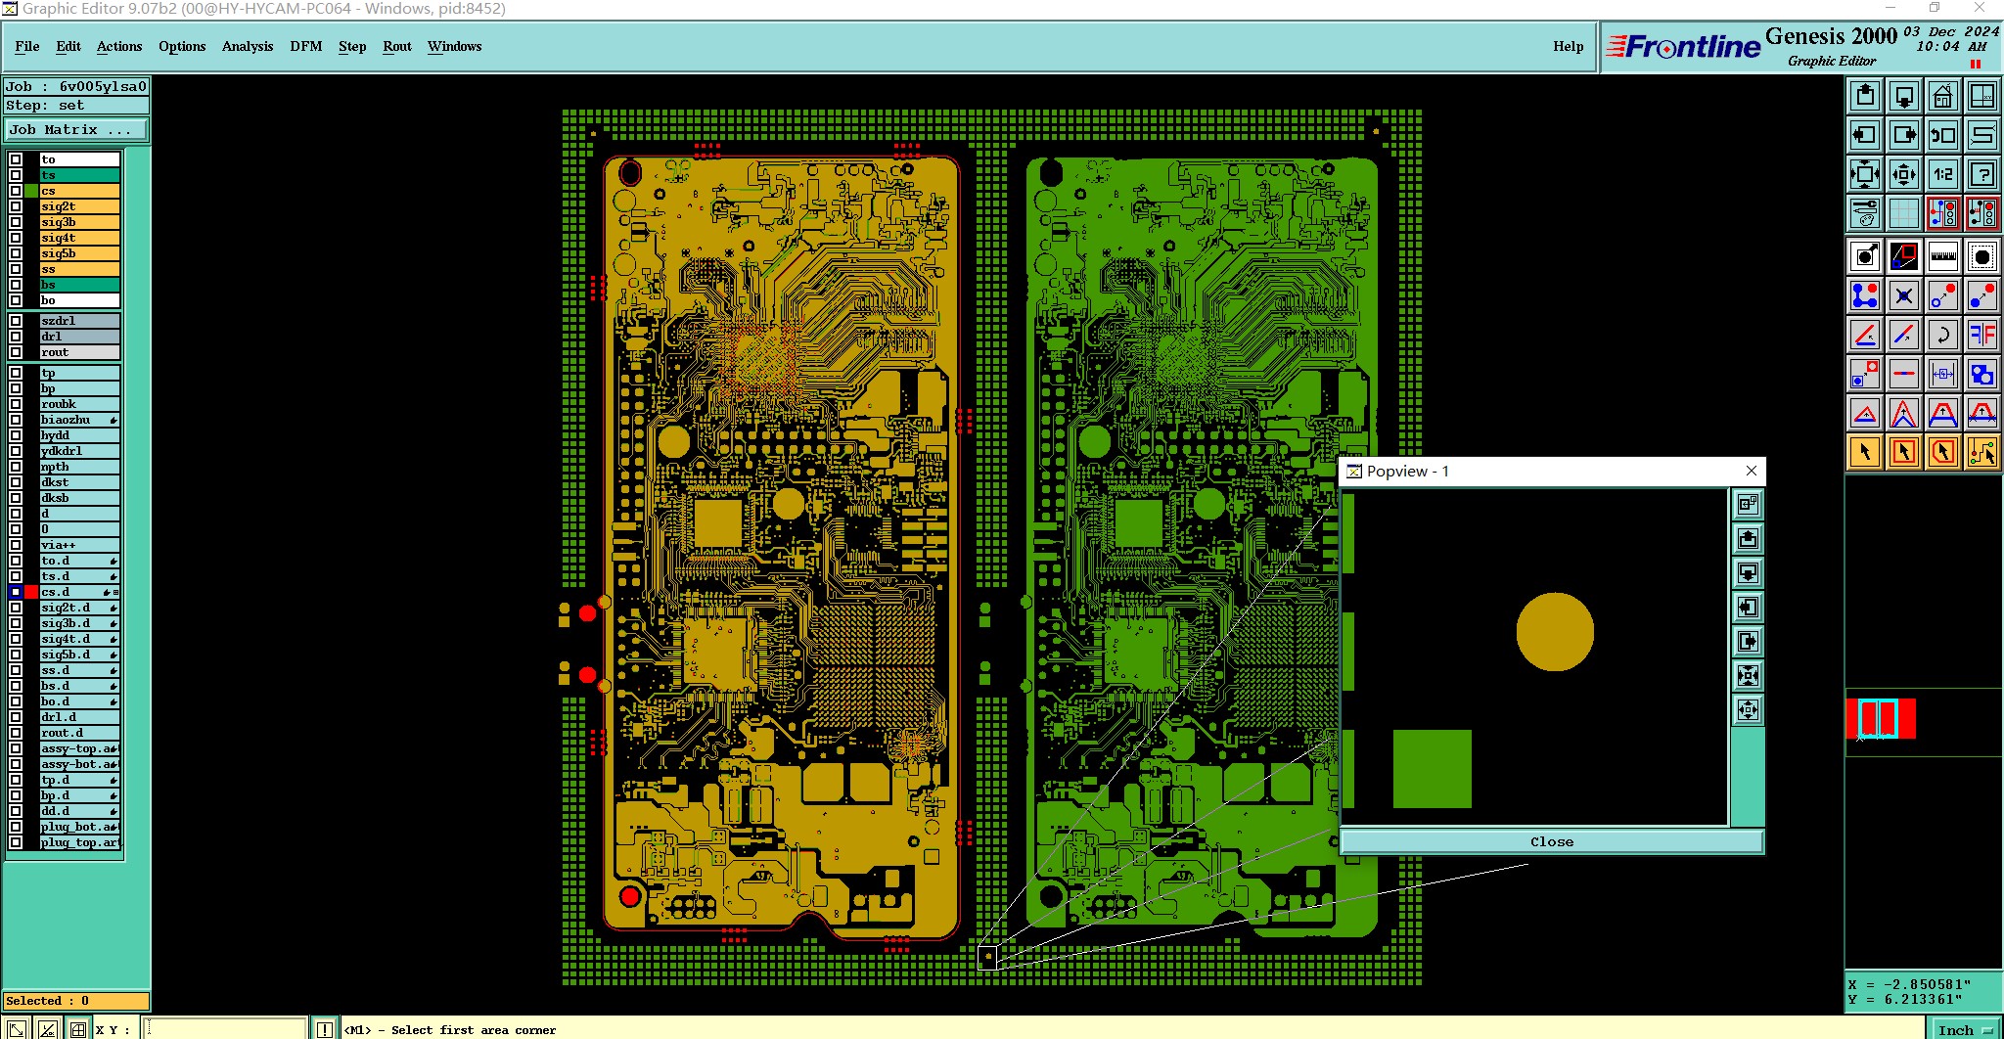The height and width of the screenshot is (1039, 2004).
Task: Click the S-shaped snake routing icon
Action: 1982,135
